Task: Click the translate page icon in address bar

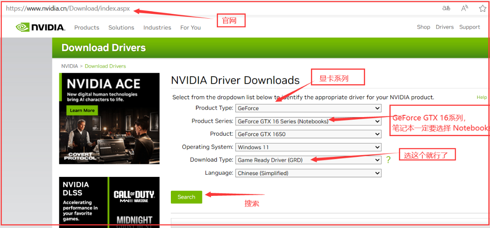Action: (x=446, y=8)
